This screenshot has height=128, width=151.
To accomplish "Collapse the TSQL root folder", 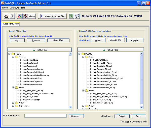I will click(x=9, y=54).
